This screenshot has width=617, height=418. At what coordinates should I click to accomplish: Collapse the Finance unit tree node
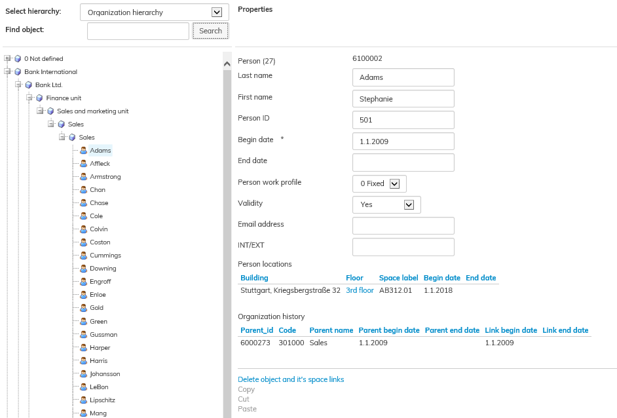(29, 98)
